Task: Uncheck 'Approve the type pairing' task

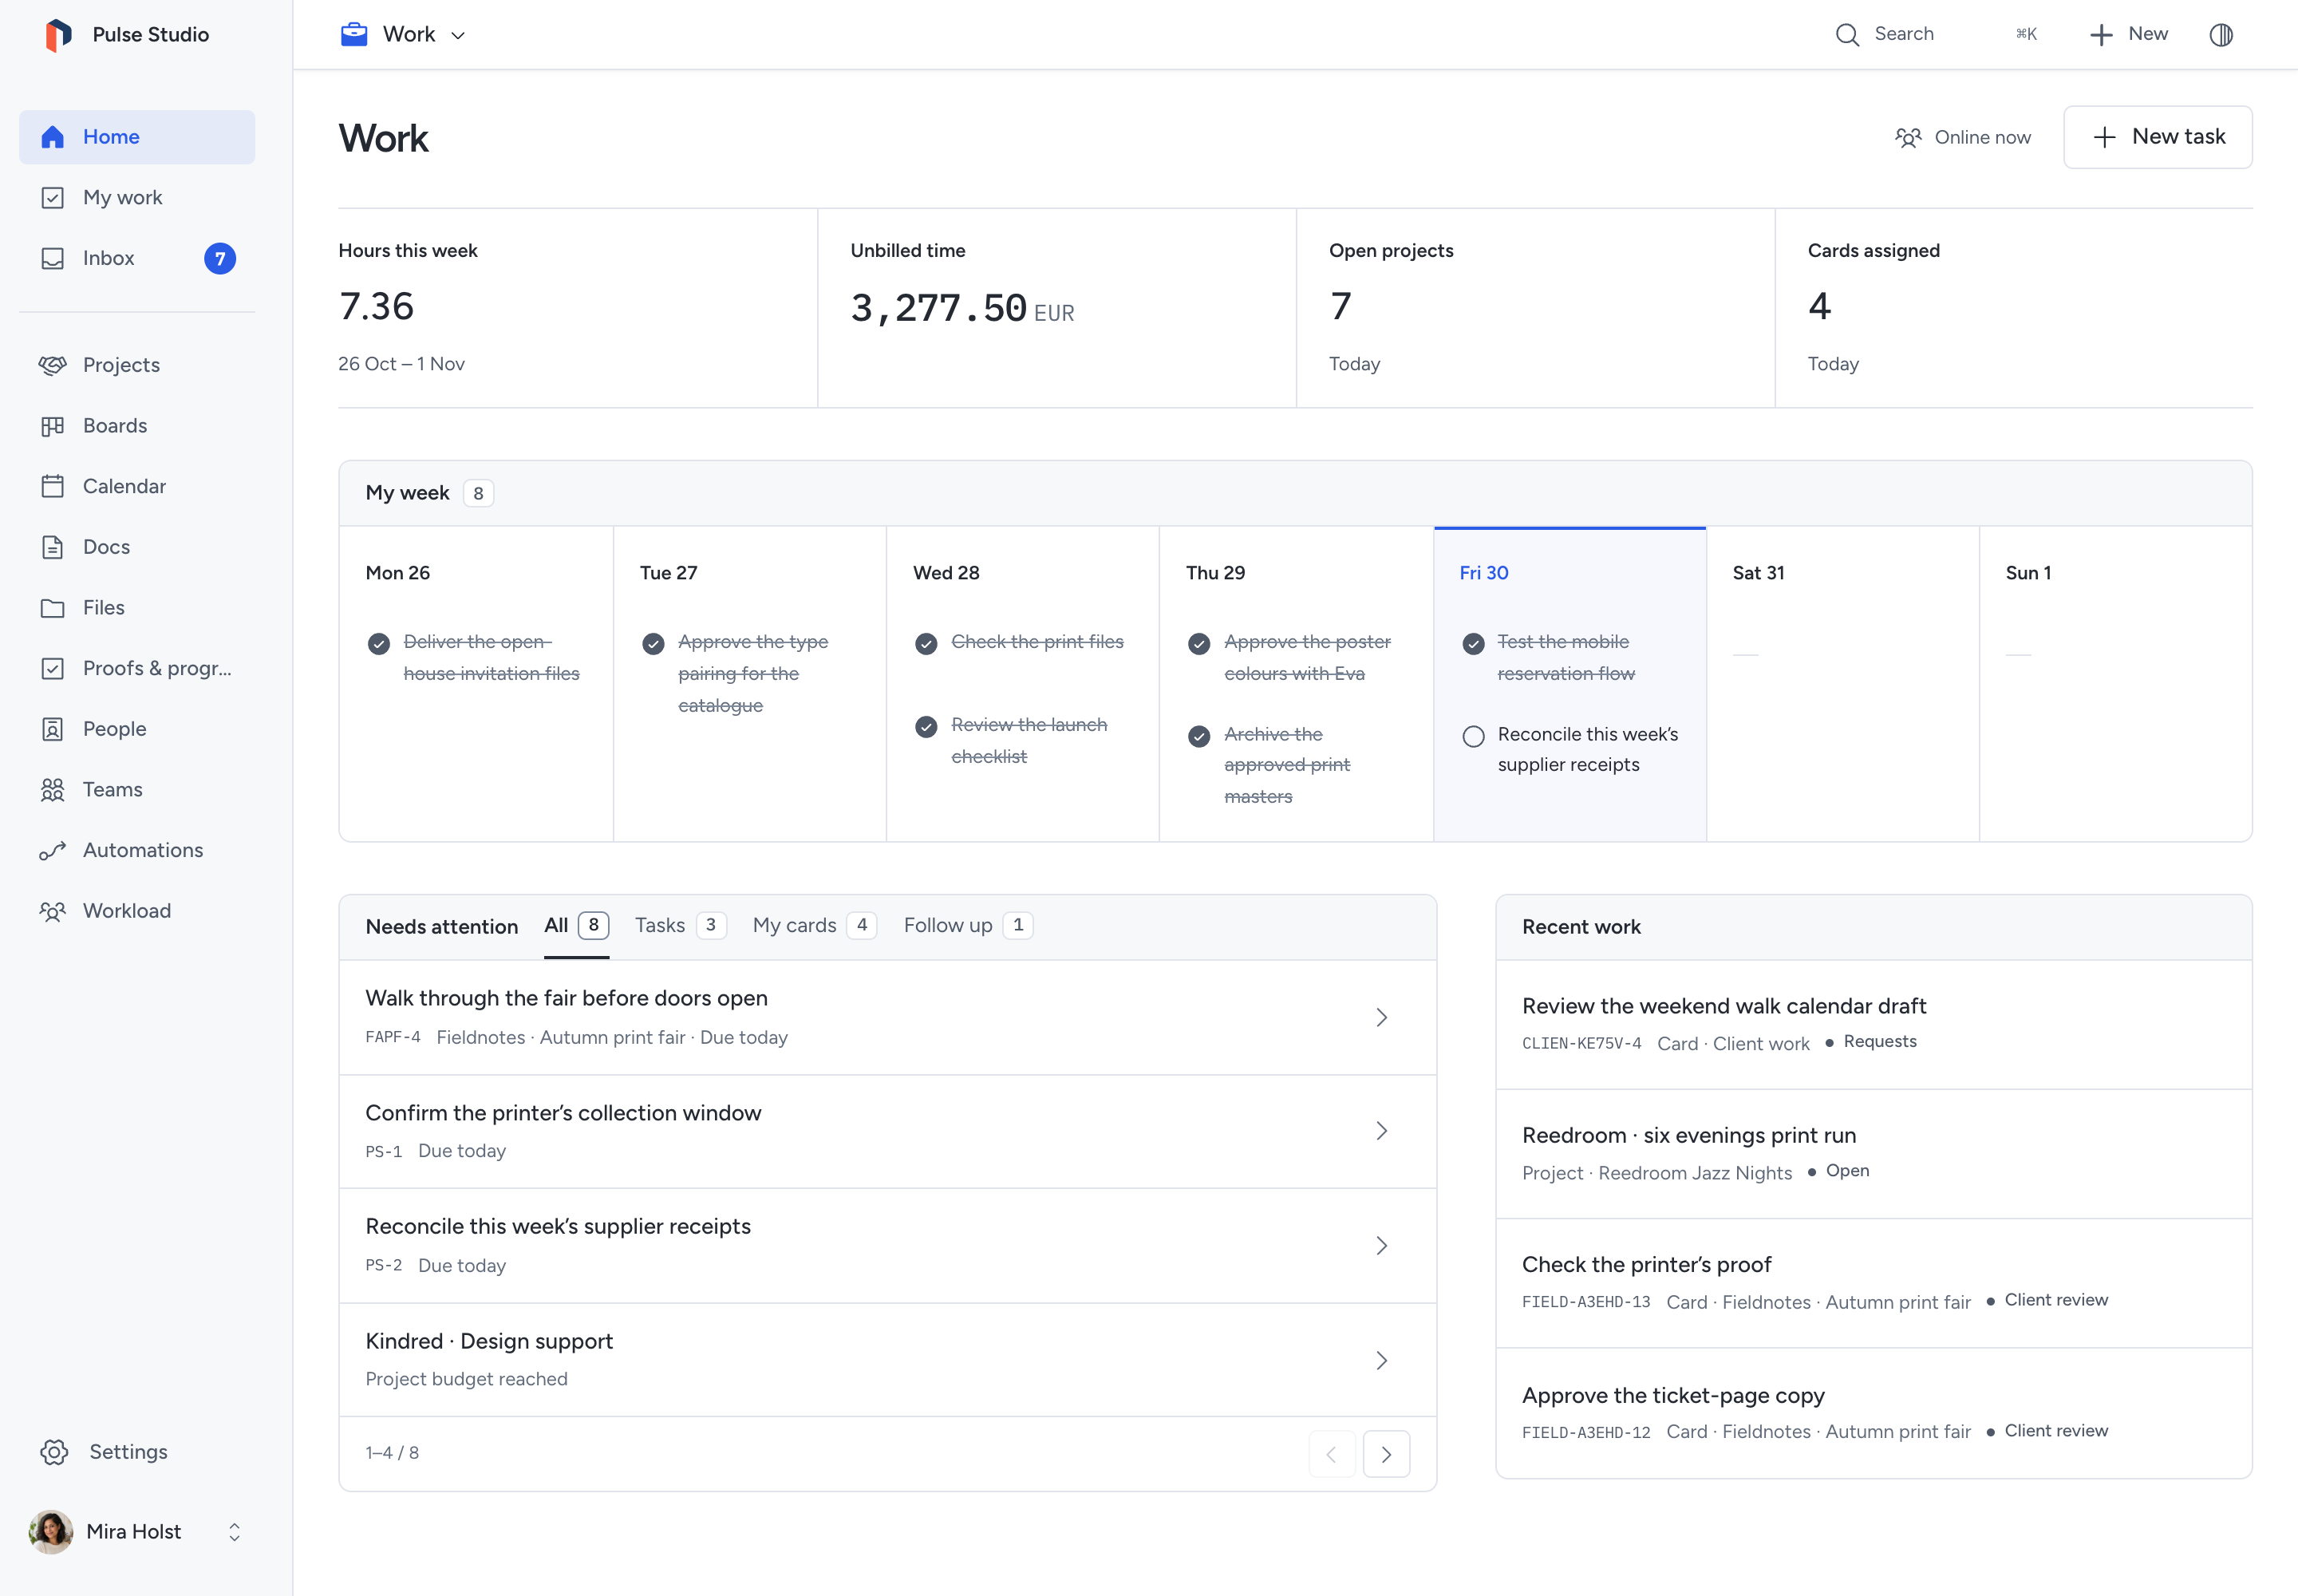Action: click(653, 644)
